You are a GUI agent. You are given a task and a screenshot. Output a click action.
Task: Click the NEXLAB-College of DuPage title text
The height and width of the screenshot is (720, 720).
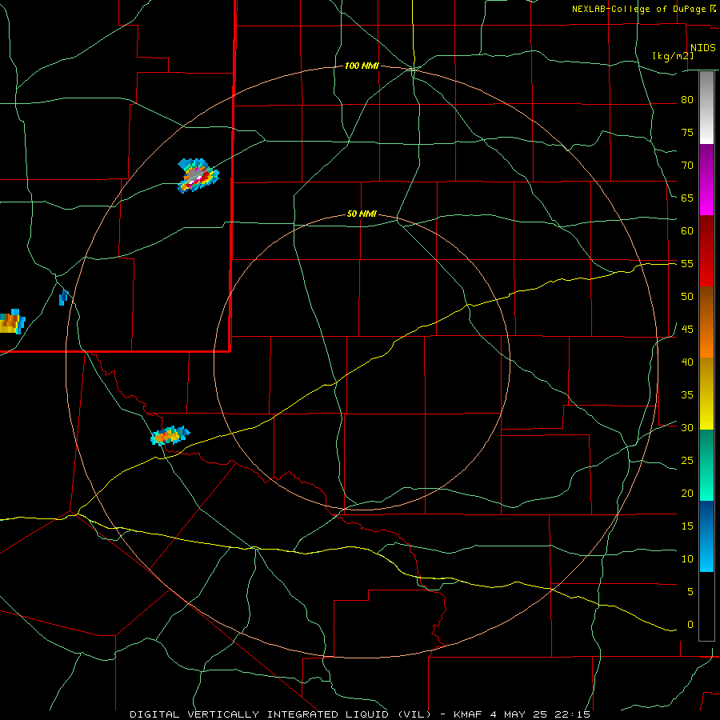click(x=638, y=9)
